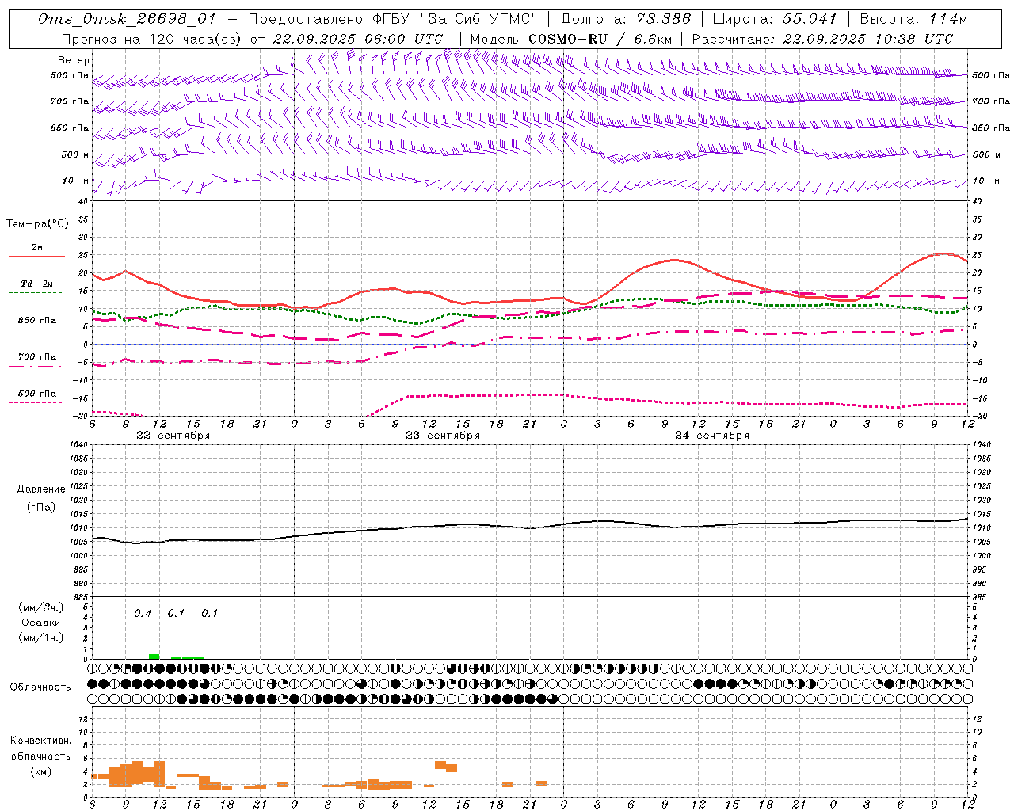Click the (мм/1ч.) precipitation unit label

pos(40,638)
